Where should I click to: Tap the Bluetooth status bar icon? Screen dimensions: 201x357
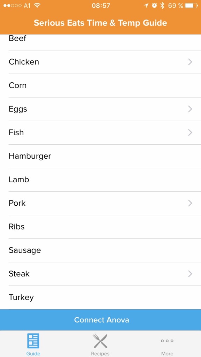click(x=162, y=6)
